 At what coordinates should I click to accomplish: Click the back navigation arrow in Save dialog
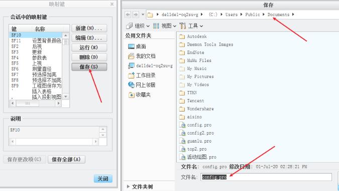tap(128, 14)
